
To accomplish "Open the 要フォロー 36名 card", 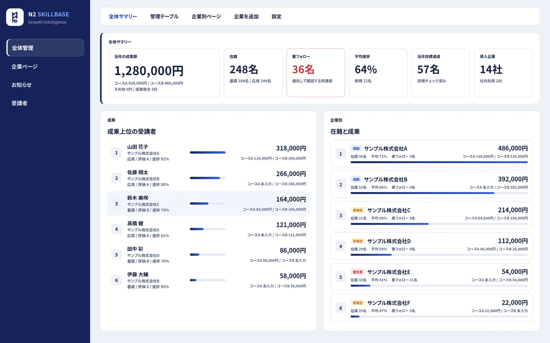I will (316, 73).
